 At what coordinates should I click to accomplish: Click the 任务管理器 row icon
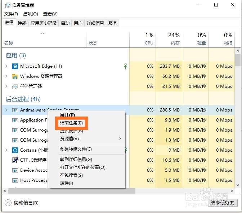click(x=15, y=86)
